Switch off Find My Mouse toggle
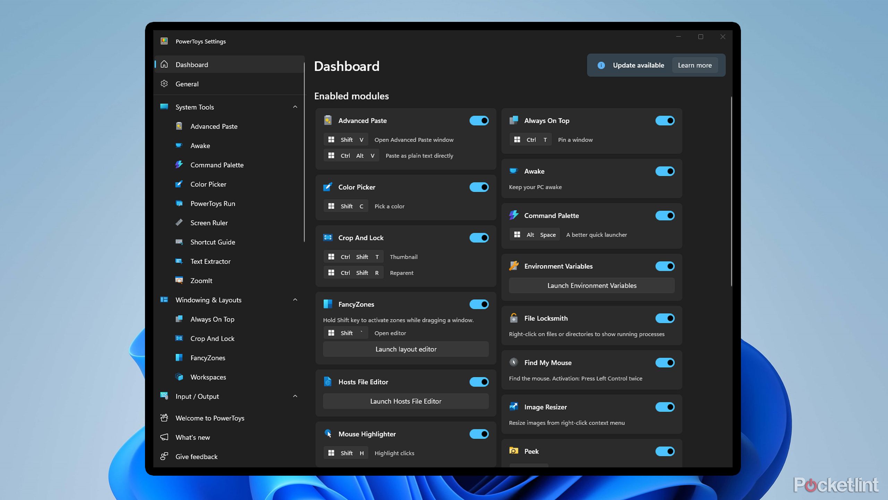Viewport: 888px width, 500px height. [665, 362]
